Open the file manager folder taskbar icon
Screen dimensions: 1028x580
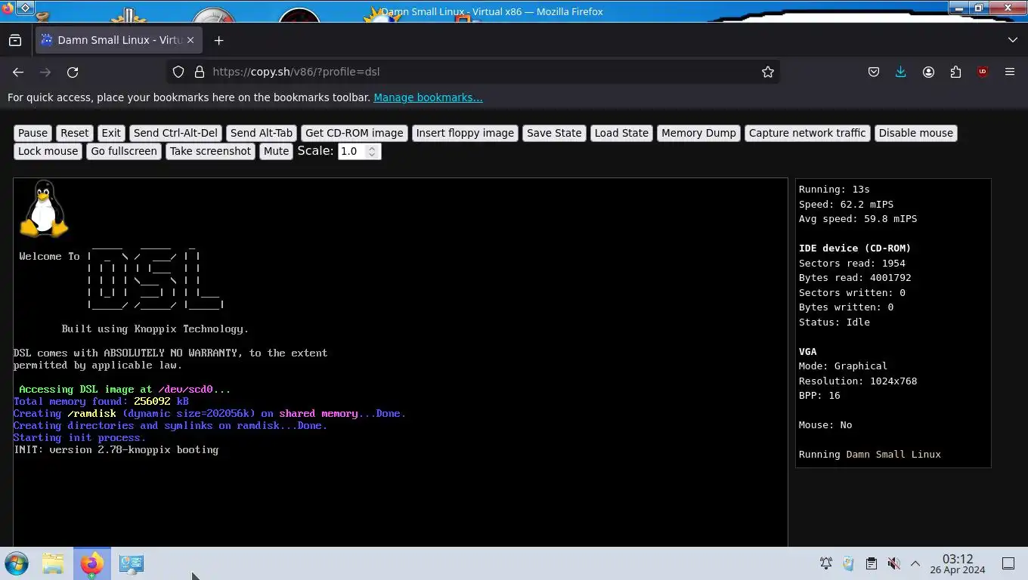pyautogui.click(x=53, y=563)
